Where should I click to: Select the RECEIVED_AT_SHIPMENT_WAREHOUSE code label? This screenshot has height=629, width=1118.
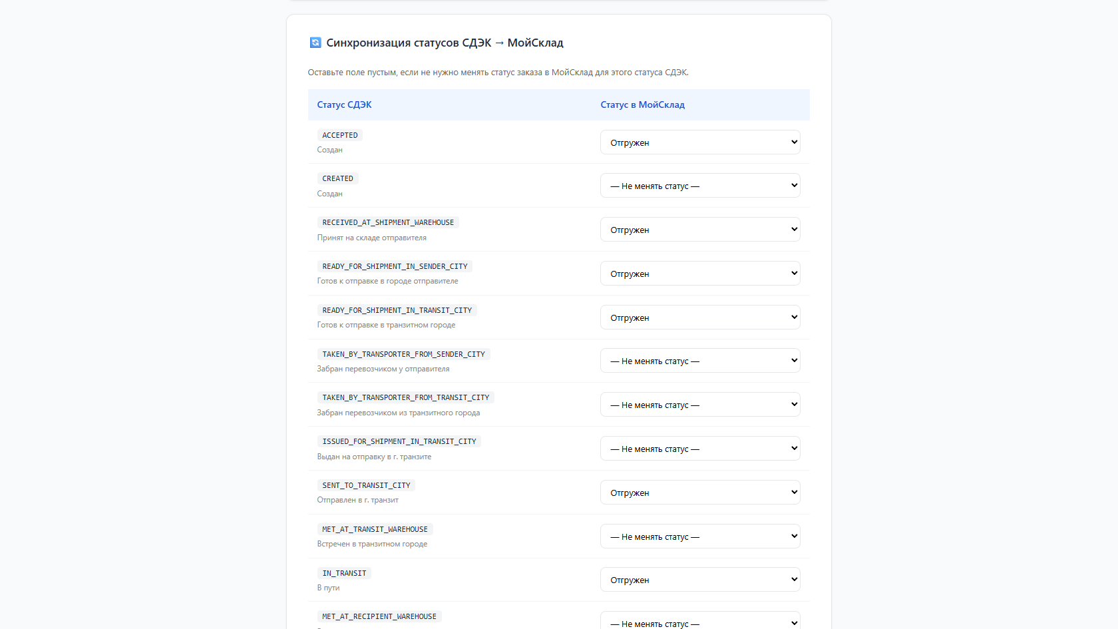click(x=388, y=222)
